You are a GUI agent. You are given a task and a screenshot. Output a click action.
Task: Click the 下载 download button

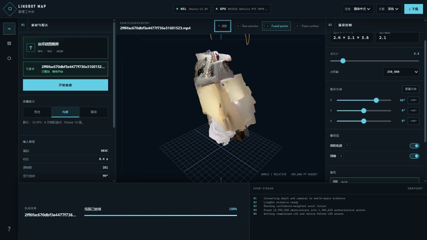[414, 9]
